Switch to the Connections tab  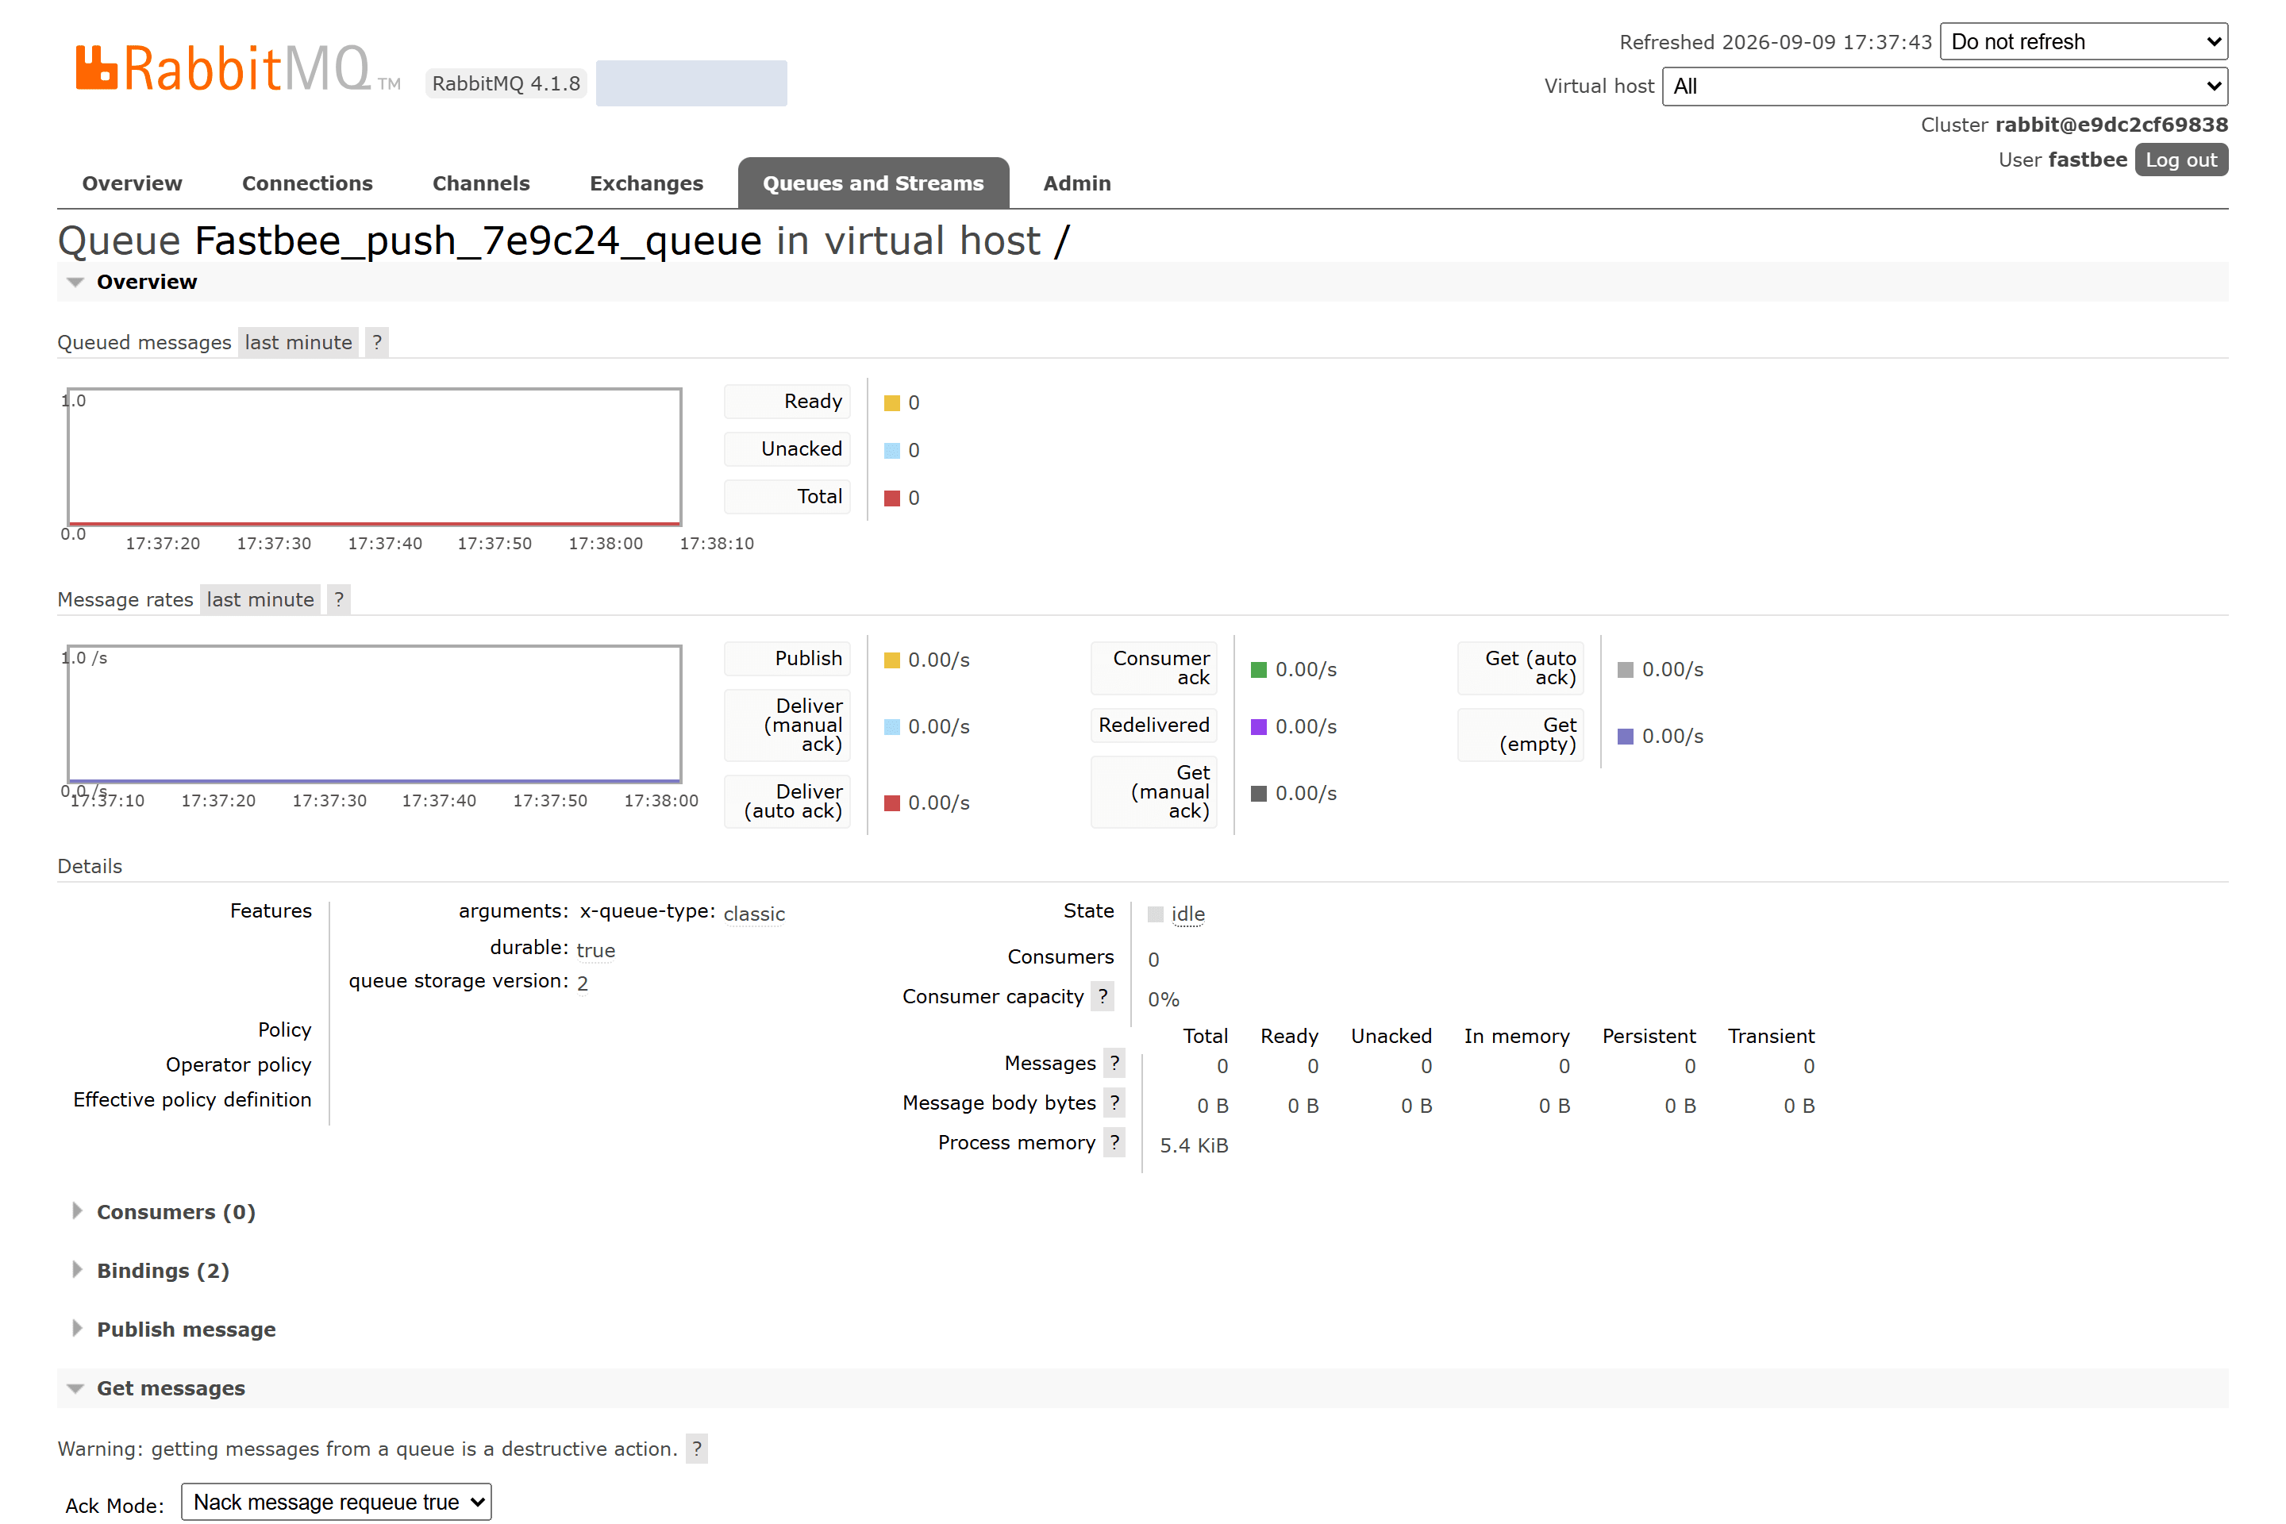(x=307, y=183)
